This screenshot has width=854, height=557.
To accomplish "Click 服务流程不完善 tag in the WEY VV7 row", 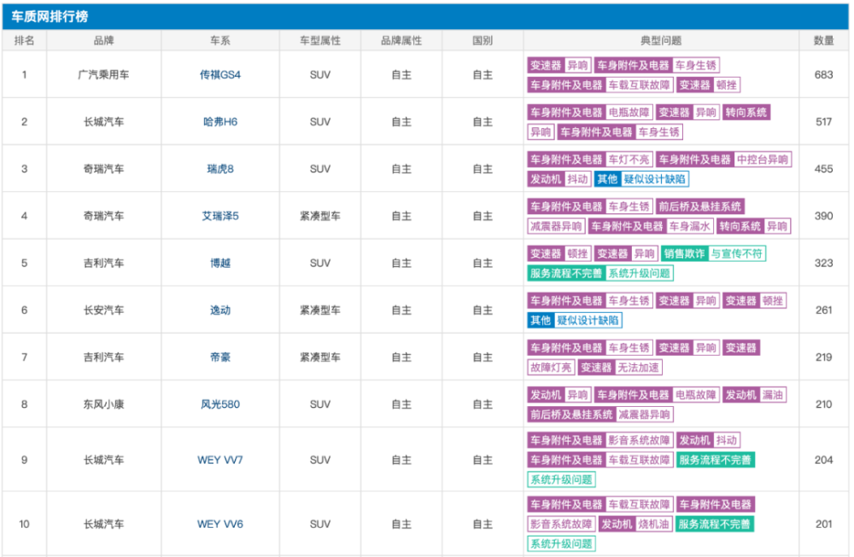I will [715, 460].
